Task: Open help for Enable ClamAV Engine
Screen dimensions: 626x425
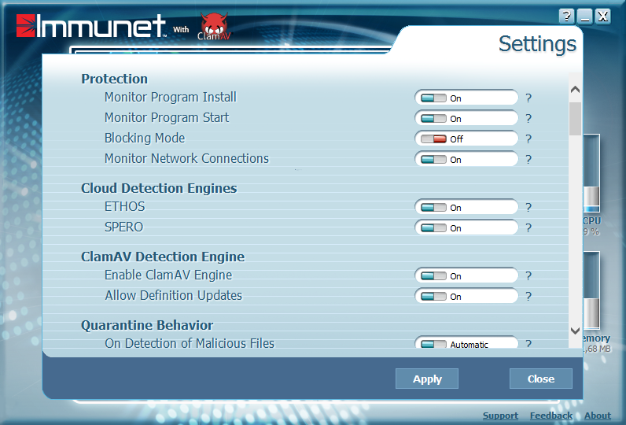Action: coord(528,276)
